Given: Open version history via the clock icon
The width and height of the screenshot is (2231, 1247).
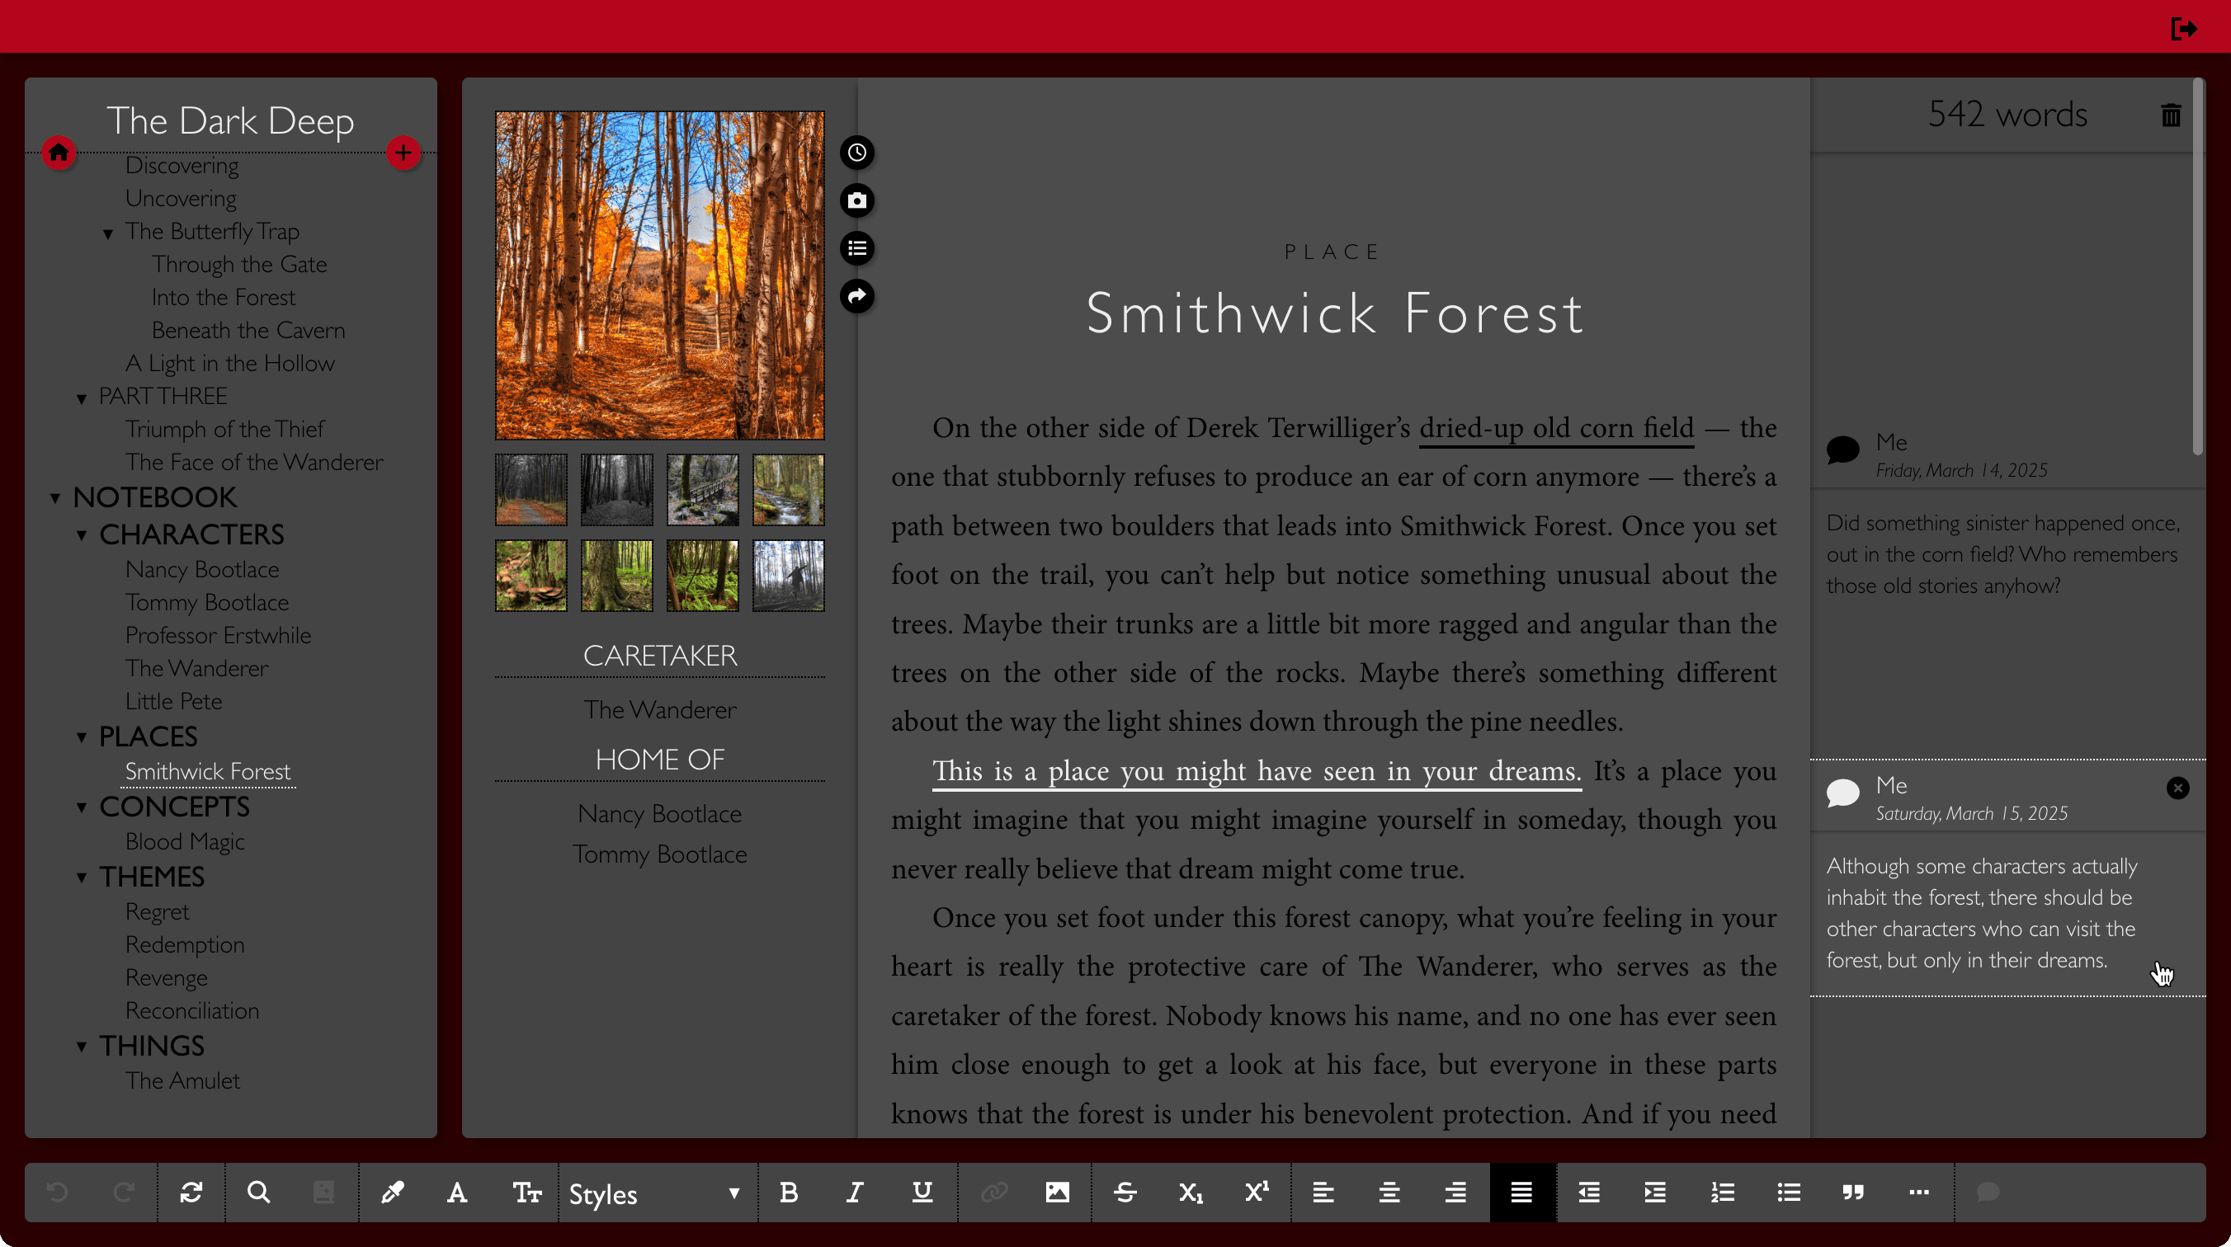Looking at the screenshot, I should (856, 153).
